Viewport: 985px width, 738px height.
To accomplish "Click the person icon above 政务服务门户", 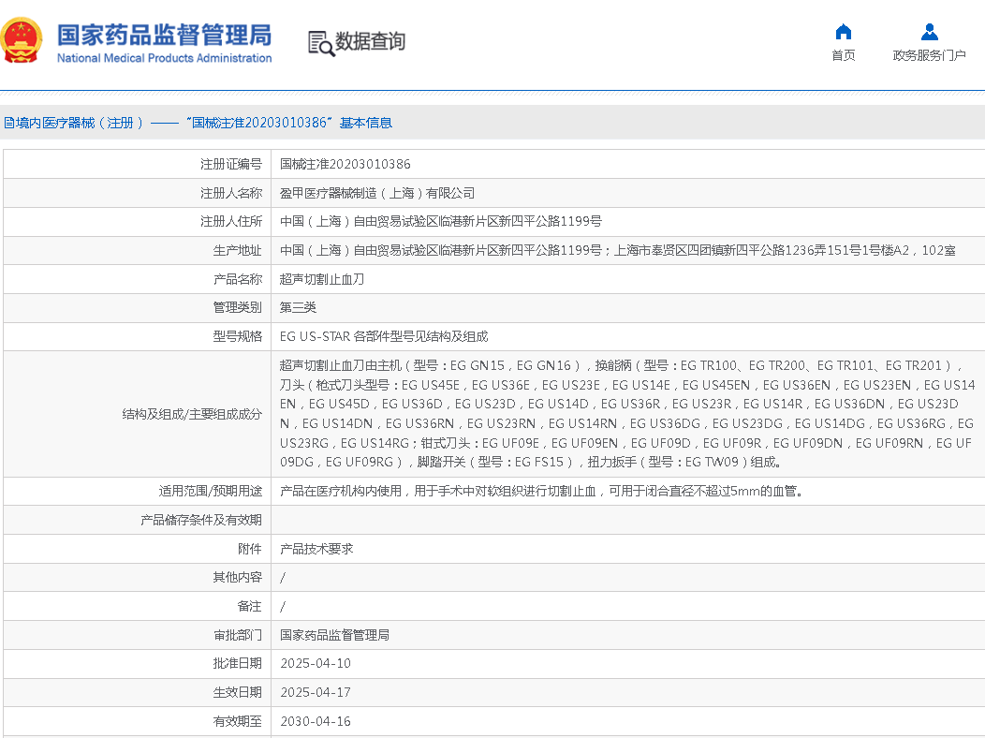I will click(929, 32).
